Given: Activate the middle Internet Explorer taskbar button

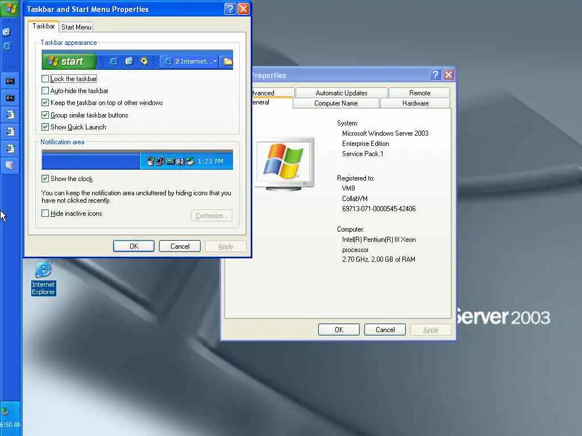Looking at the screenshot, I should (10, 132).
